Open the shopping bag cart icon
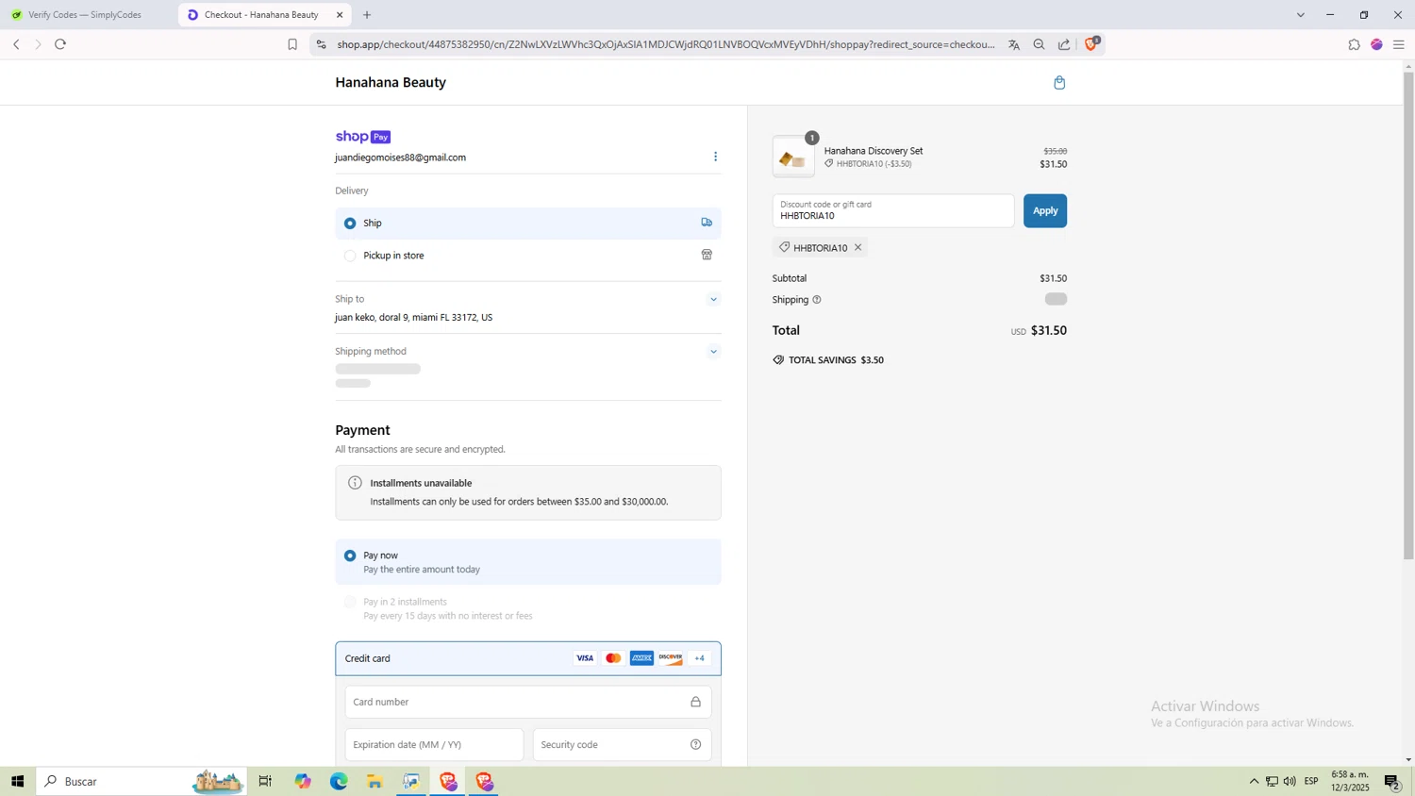This screenshot has height=796, width=1415. pos(1059,83)
